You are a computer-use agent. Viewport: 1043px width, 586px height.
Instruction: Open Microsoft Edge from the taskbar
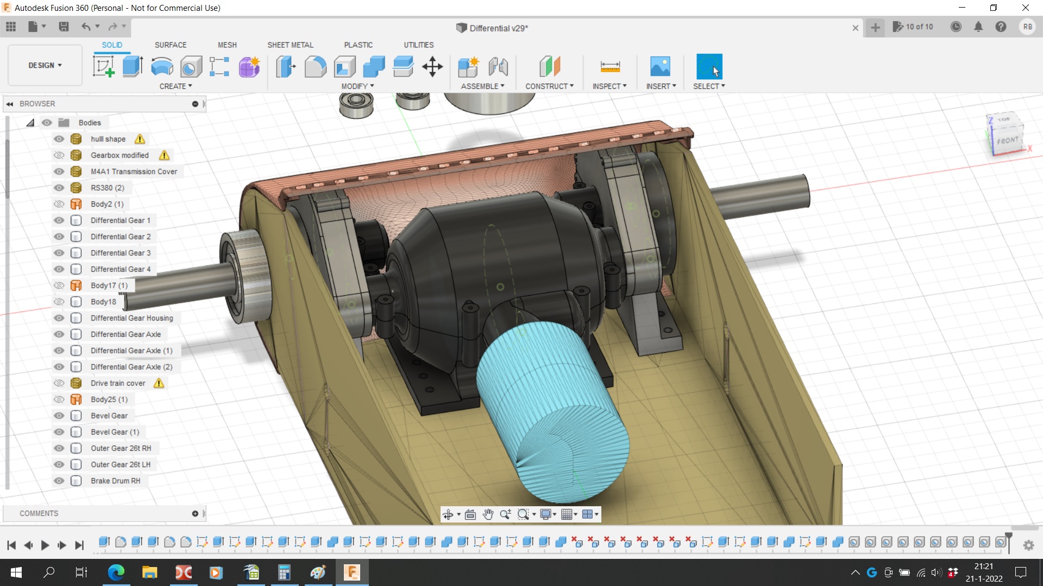[116, 572]
